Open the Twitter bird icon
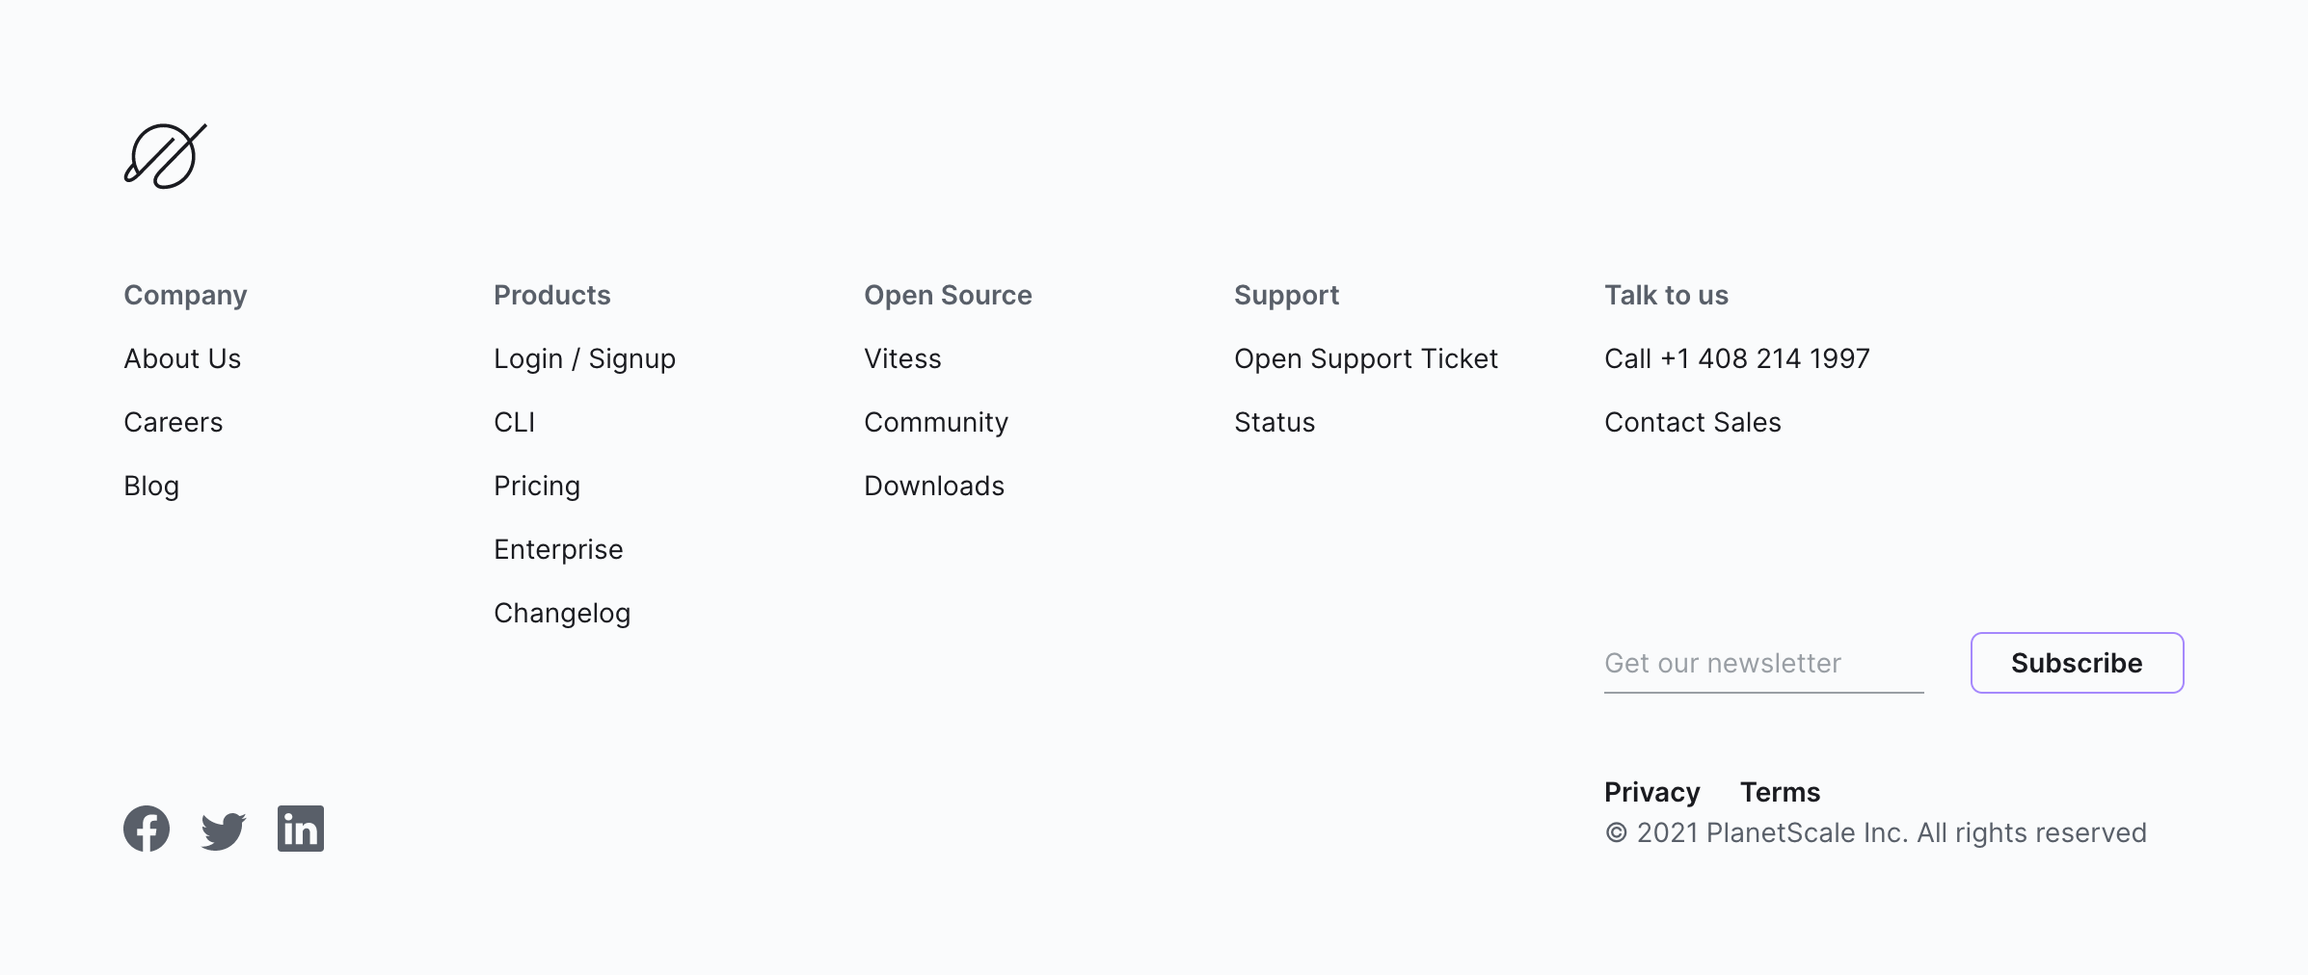The image size is (2308, 975). point(224,830)
